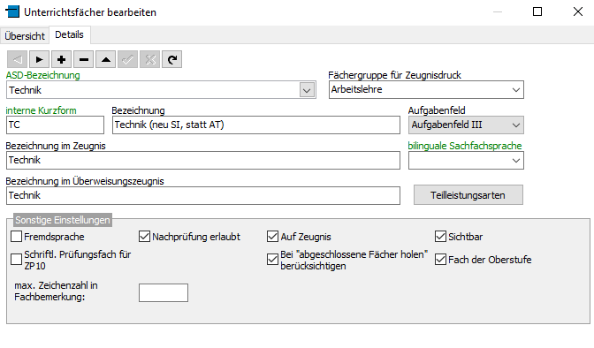Click the interne Kurzform label
This screenshot has height=348, width=594.
pos(41,110)
